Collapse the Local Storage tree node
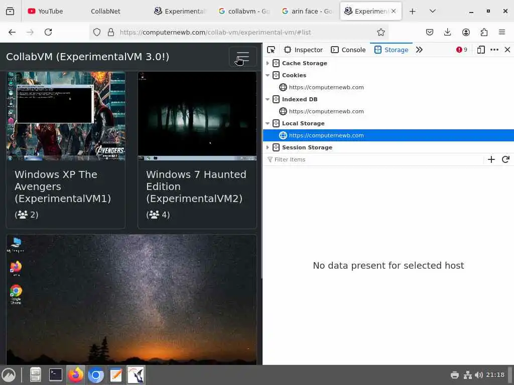 coord(268,123)
